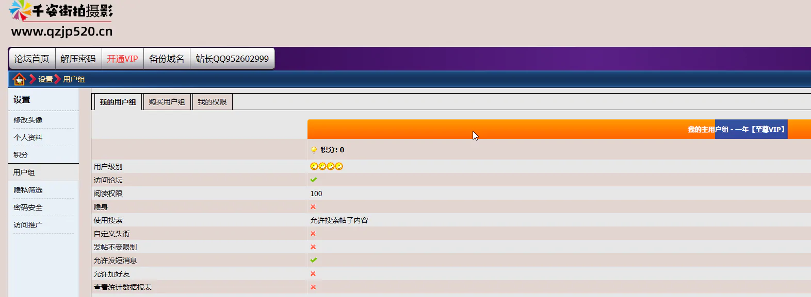Click the 允许发短消息 row label

point(115,260)
